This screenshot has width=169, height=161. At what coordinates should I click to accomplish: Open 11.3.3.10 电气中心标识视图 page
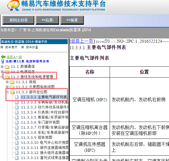[x=45, y=142]
